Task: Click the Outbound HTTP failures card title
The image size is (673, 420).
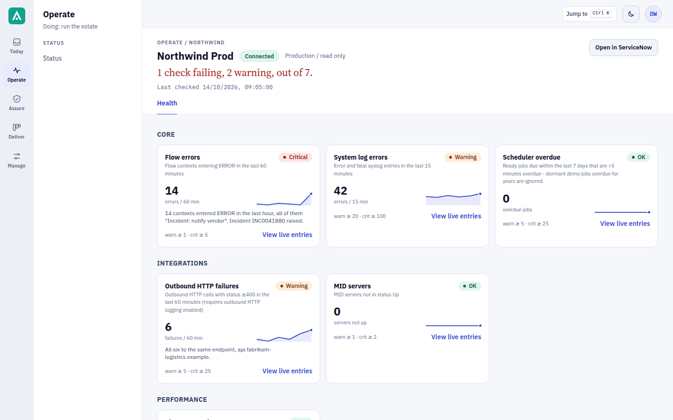Action: pos(202,286)
